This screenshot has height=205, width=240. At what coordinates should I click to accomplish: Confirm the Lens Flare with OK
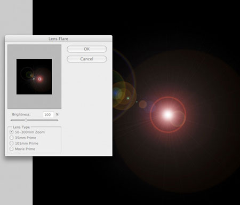[87, 49]
